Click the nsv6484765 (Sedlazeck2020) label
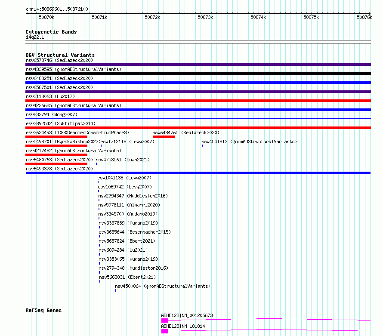The height and width of the screenshot is (336, 383). 186,133
